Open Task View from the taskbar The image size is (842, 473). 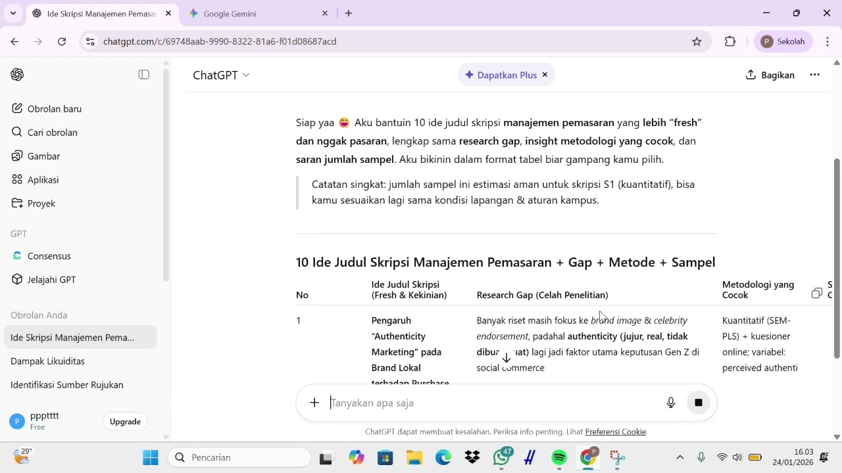[x=326, y=457]
